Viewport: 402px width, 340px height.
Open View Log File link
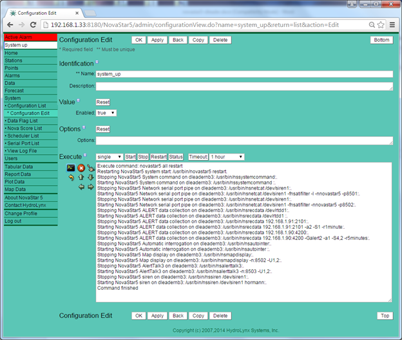[30, 151]
